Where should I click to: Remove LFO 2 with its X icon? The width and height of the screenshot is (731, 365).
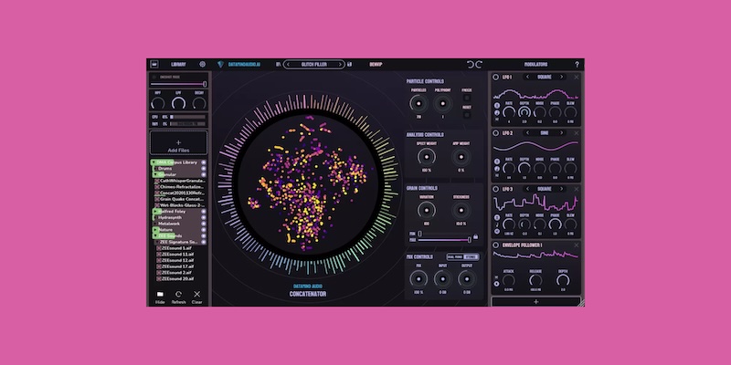point(577,132)
